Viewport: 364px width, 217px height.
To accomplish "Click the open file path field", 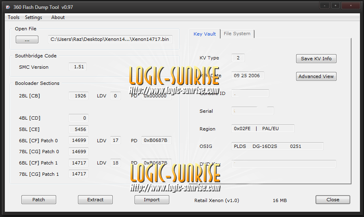I will (x=109, y=39).
